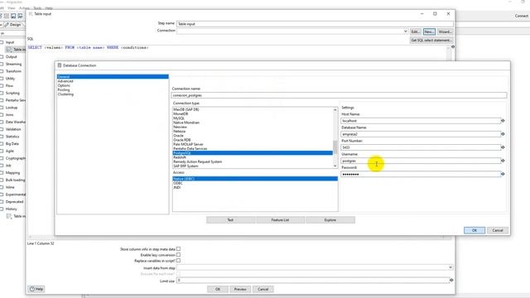530x298 pixels.
Task: Click Help button in Table input dialog
Action: click(x=36, y=289)
